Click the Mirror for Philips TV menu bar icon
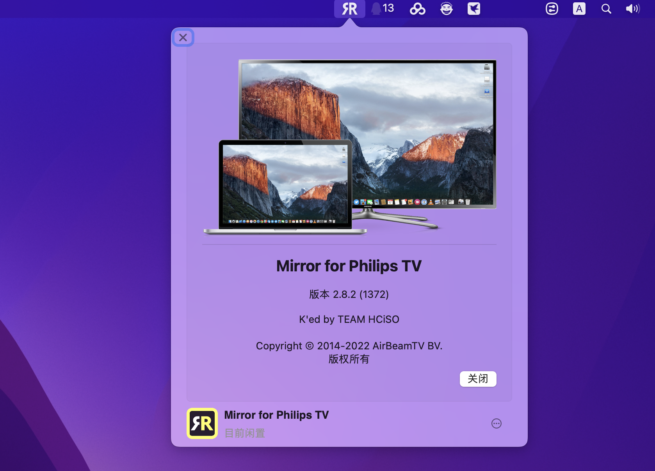Image resolution: width=655 pixels, height=471 pixels. click(x=349, y=9)
